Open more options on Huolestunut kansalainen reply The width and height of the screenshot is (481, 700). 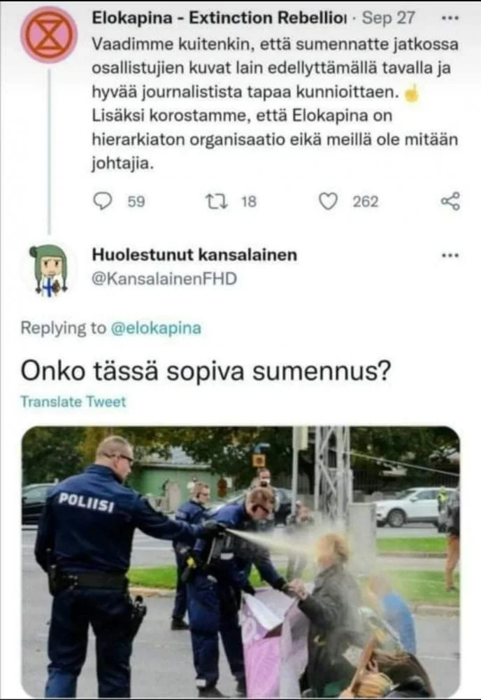point(450,255)
